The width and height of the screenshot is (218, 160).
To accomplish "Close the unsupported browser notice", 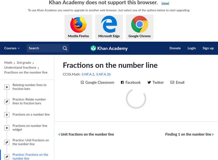I will [165, 3].
